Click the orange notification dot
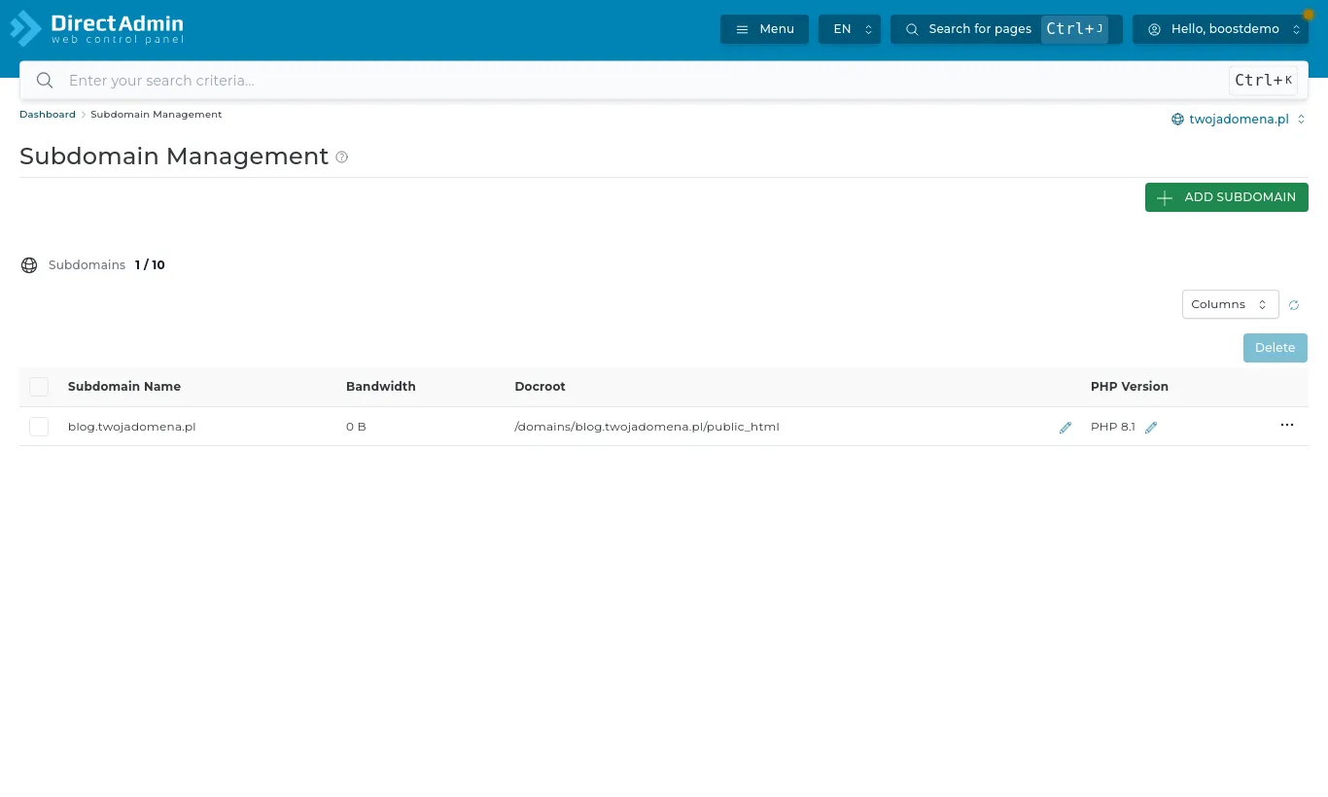This screenshot has height=797, width=1328. point(1309,15)
